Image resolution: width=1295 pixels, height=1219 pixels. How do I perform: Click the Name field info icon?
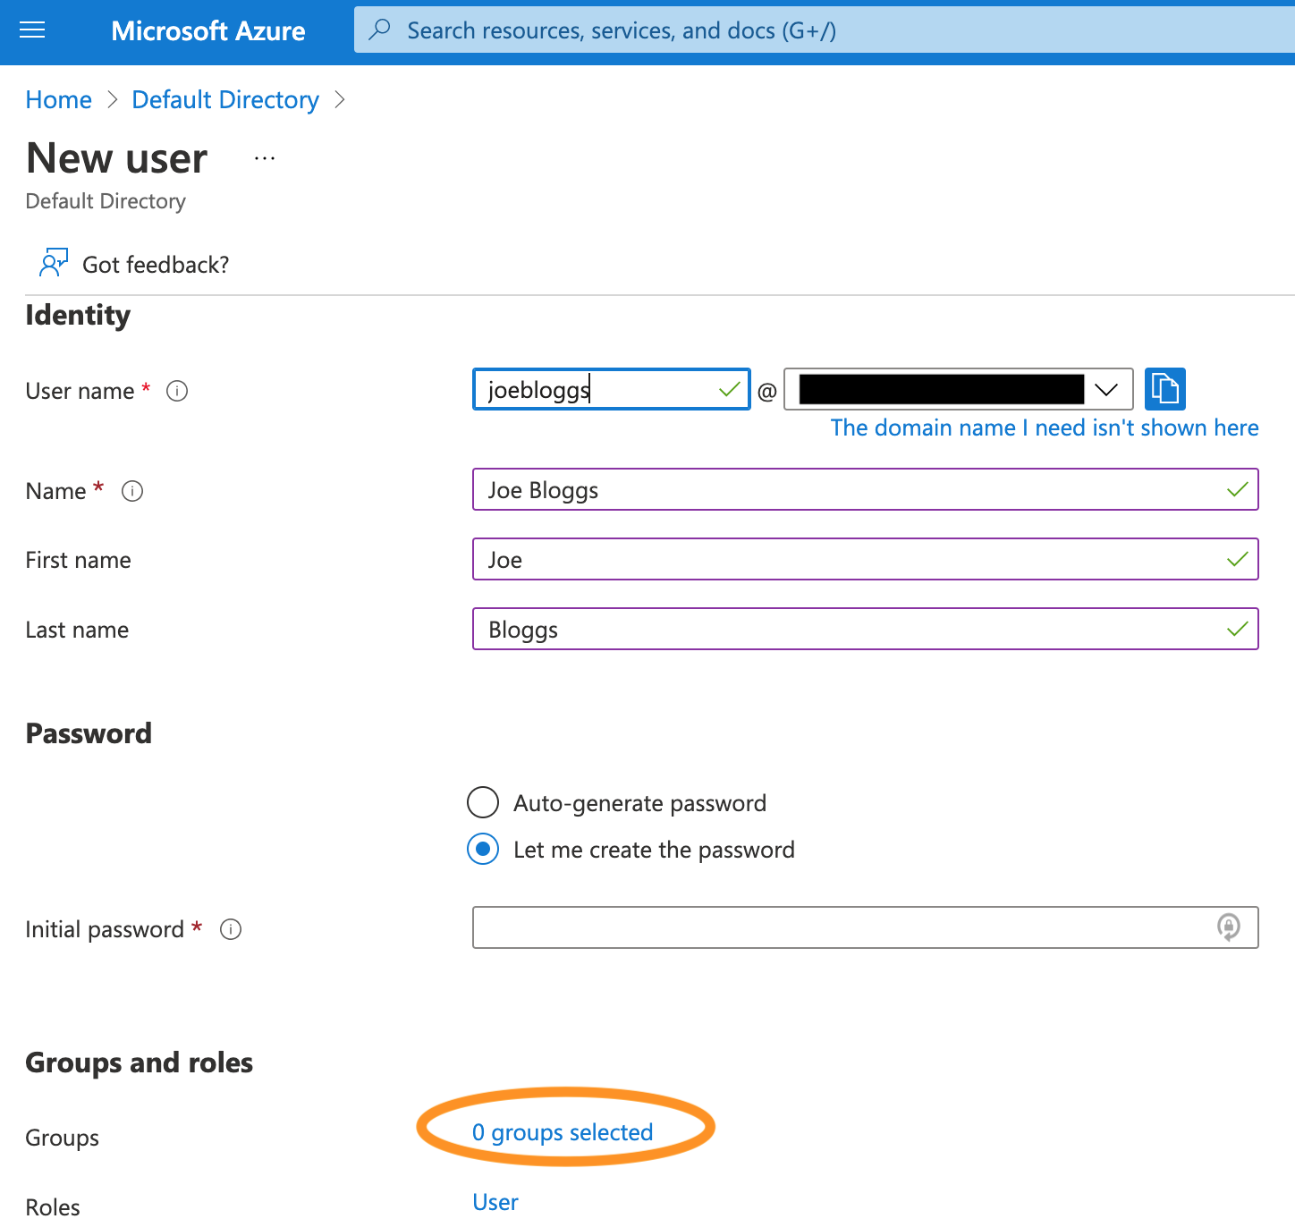(132, 491)
